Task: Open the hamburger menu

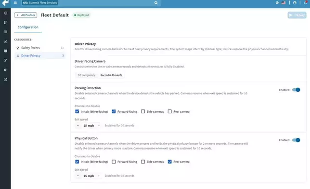Action: click(15, 3)
